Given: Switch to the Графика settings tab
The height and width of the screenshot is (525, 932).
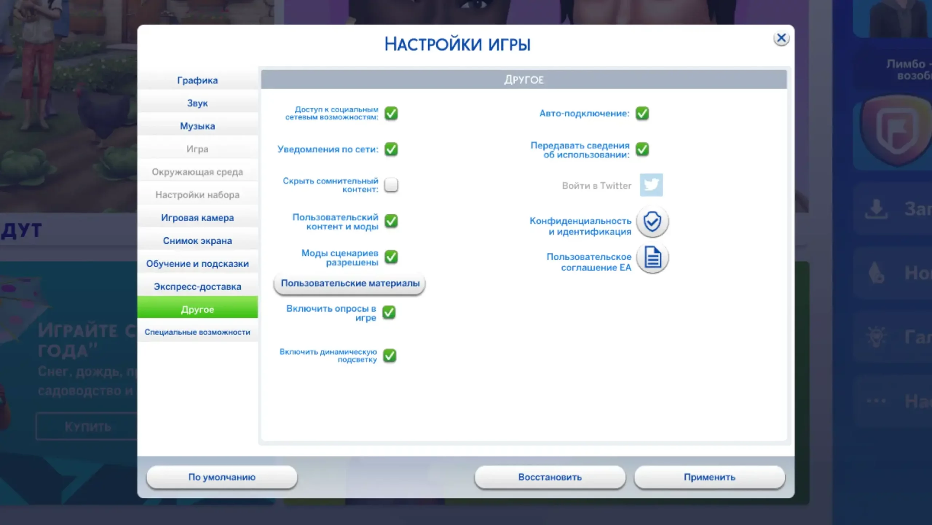Looking at the screenshot, I should click(x=197, y=80).
